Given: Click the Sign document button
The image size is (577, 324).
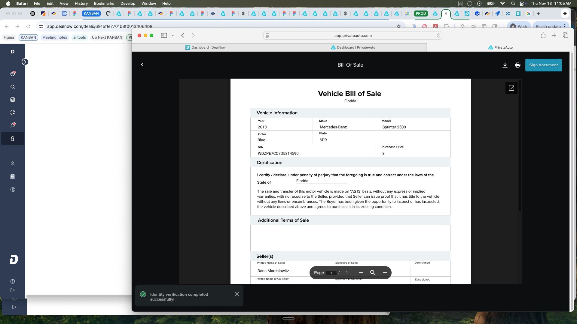Looking at the screenshot, I should (543, 65).
